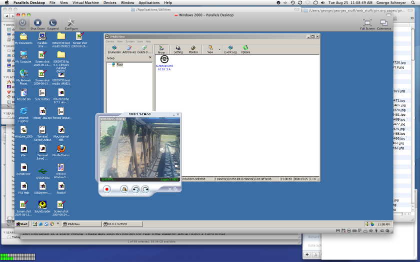Open the Options toolbar icon
Image resolution: width=420 pixels, height=262 pixels.
(x=245, y=49)
